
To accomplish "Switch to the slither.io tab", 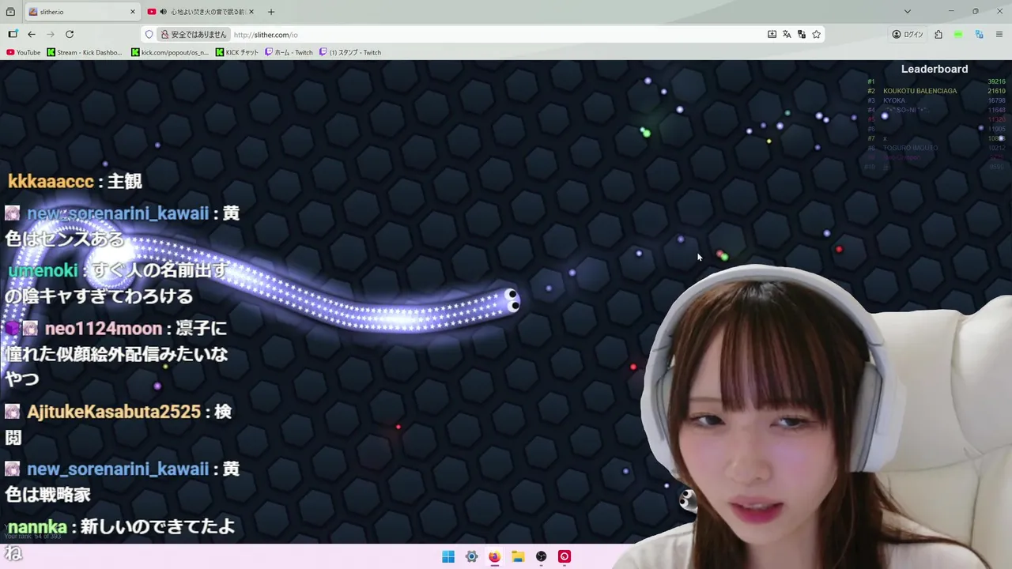I will [x=81, y=12].
